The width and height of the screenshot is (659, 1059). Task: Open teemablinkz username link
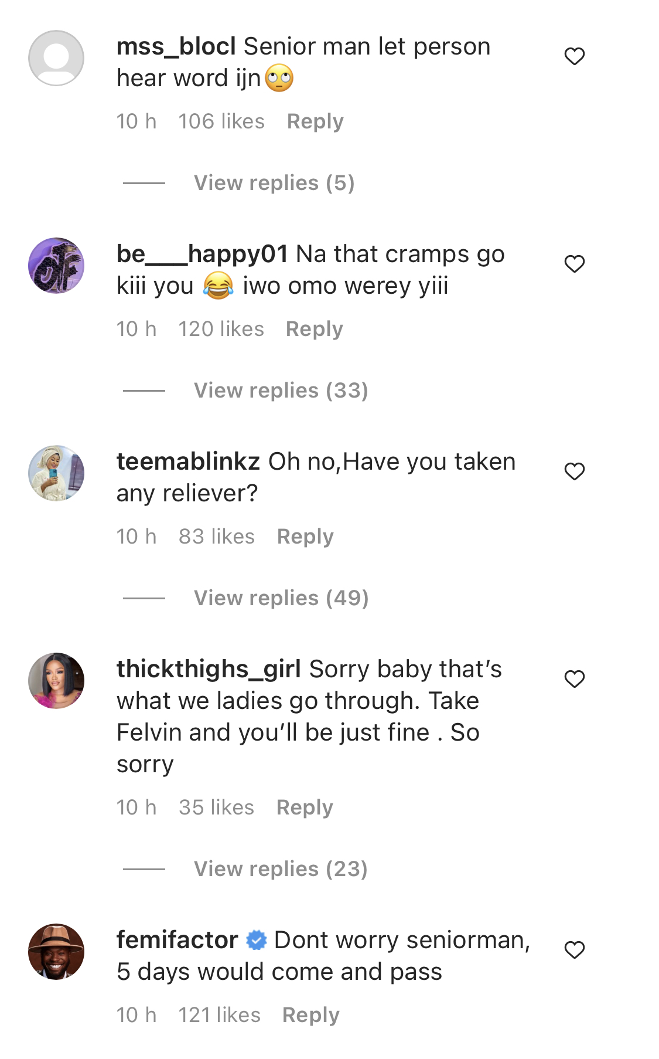[188, 462]
